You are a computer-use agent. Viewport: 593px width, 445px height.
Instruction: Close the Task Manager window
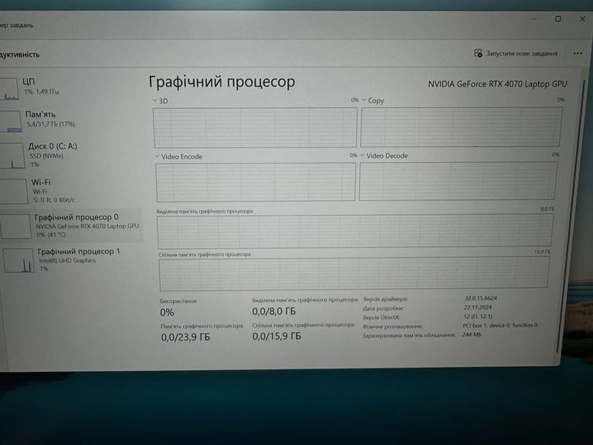[x=582, y=19]
